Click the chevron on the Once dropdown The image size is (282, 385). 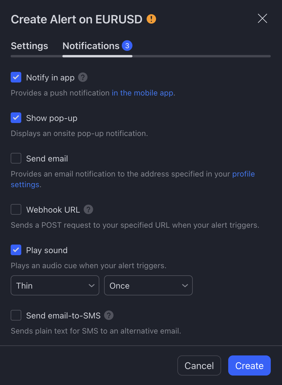coord(185,285)
